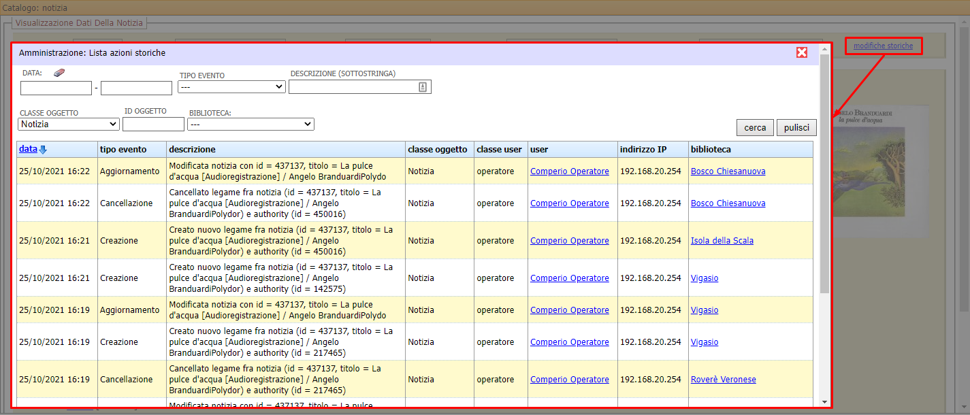Expand the BIBLIOTECA dropdown

tap(250, 124)
